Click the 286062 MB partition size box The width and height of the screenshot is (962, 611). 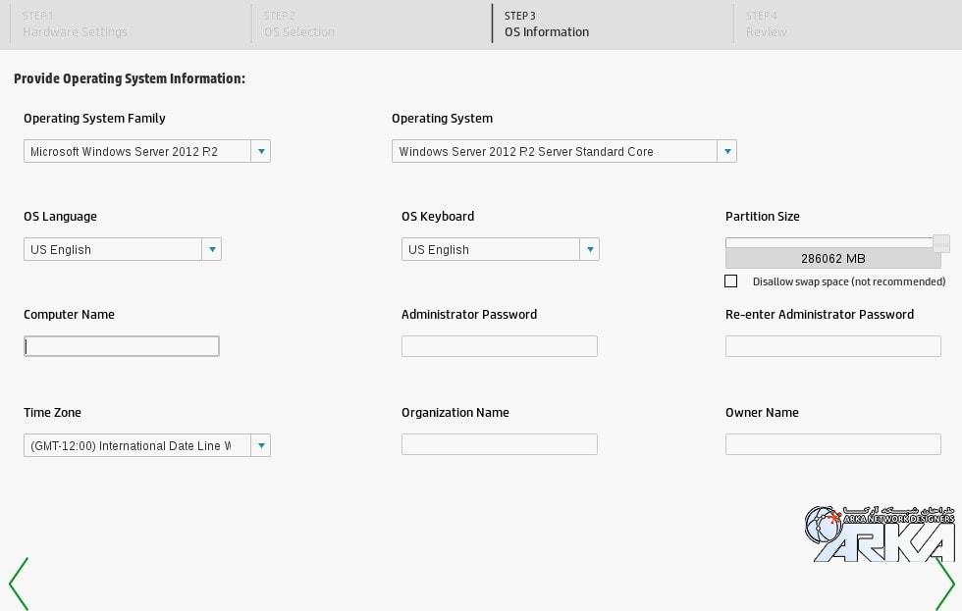(832, 259)
